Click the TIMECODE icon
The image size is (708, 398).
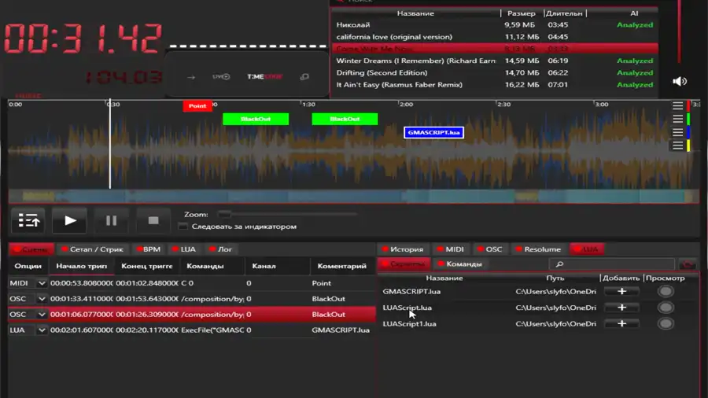point(264,77)
